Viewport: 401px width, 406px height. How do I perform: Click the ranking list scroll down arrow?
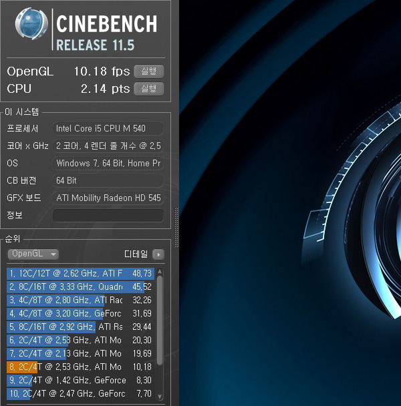(160, 397)
